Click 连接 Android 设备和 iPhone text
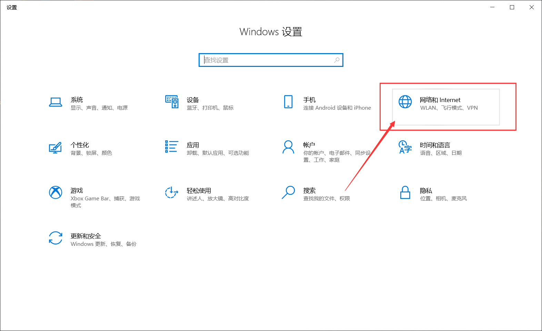Image resolution: width=542 pixels, height=331 pixels. coord(337,108)
